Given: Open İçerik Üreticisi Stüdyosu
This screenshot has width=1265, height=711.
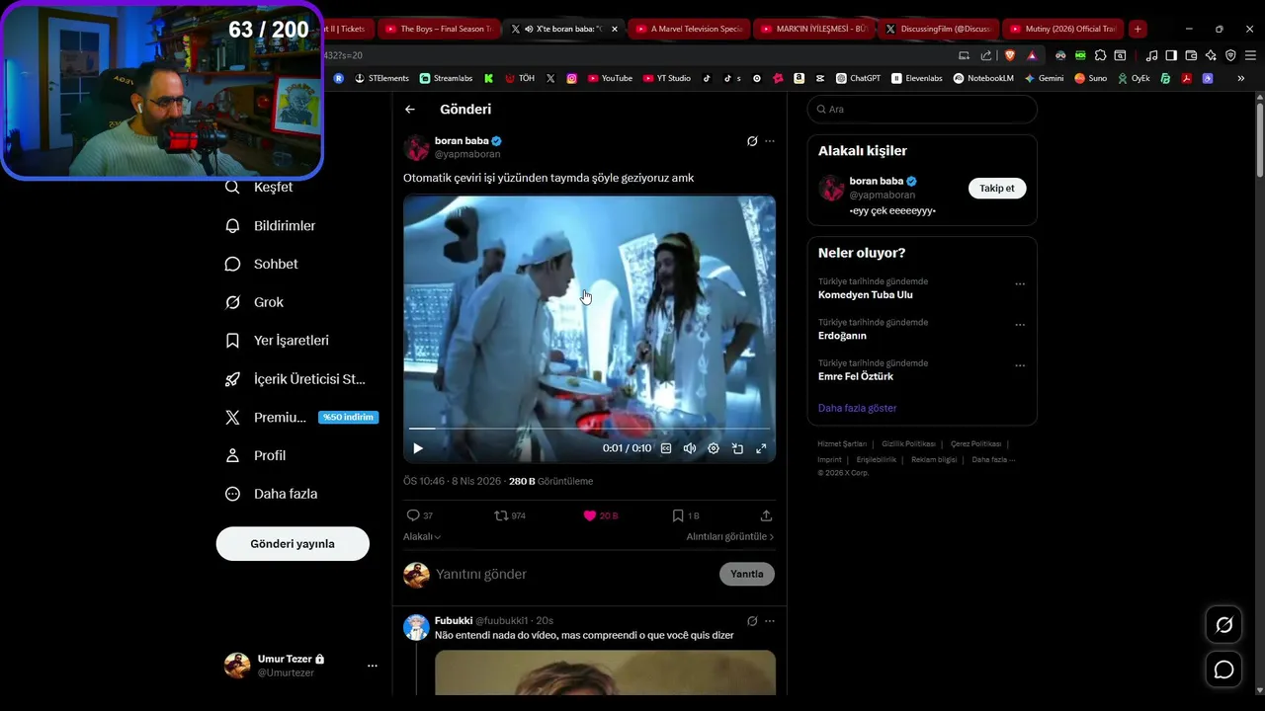Looking at the screenshot, I should [x=295, y=379].
